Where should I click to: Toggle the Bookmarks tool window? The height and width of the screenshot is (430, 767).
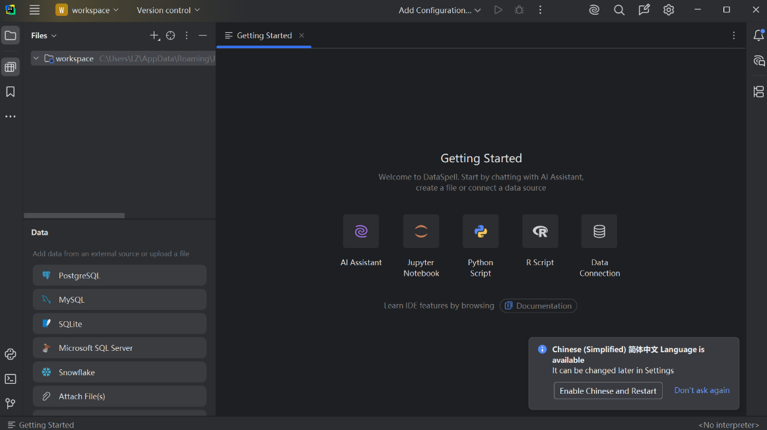[x=11, y=92]
